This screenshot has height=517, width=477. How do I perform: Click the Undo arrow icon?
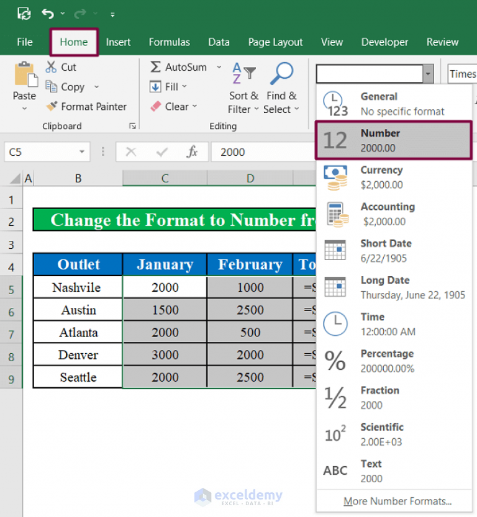[48, 14]
